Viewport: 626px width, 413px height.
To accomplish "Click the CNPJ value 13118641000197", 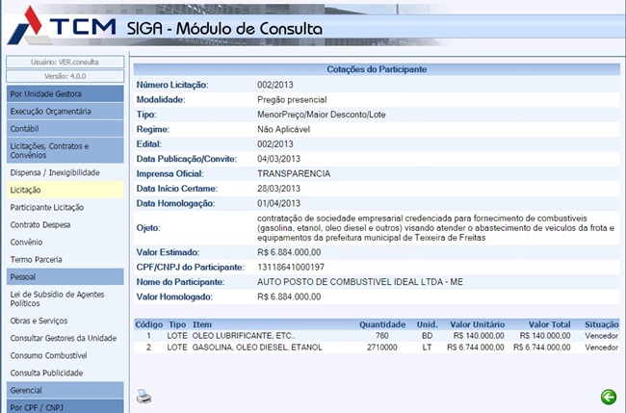I will point(291,267).
